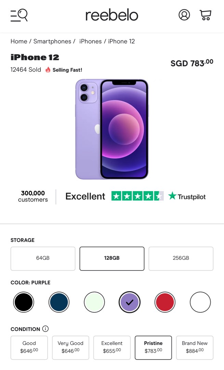Click the Trustpilot rating stars
The height and width of the screenshot is (370, 224).
(x=137, y=196)
